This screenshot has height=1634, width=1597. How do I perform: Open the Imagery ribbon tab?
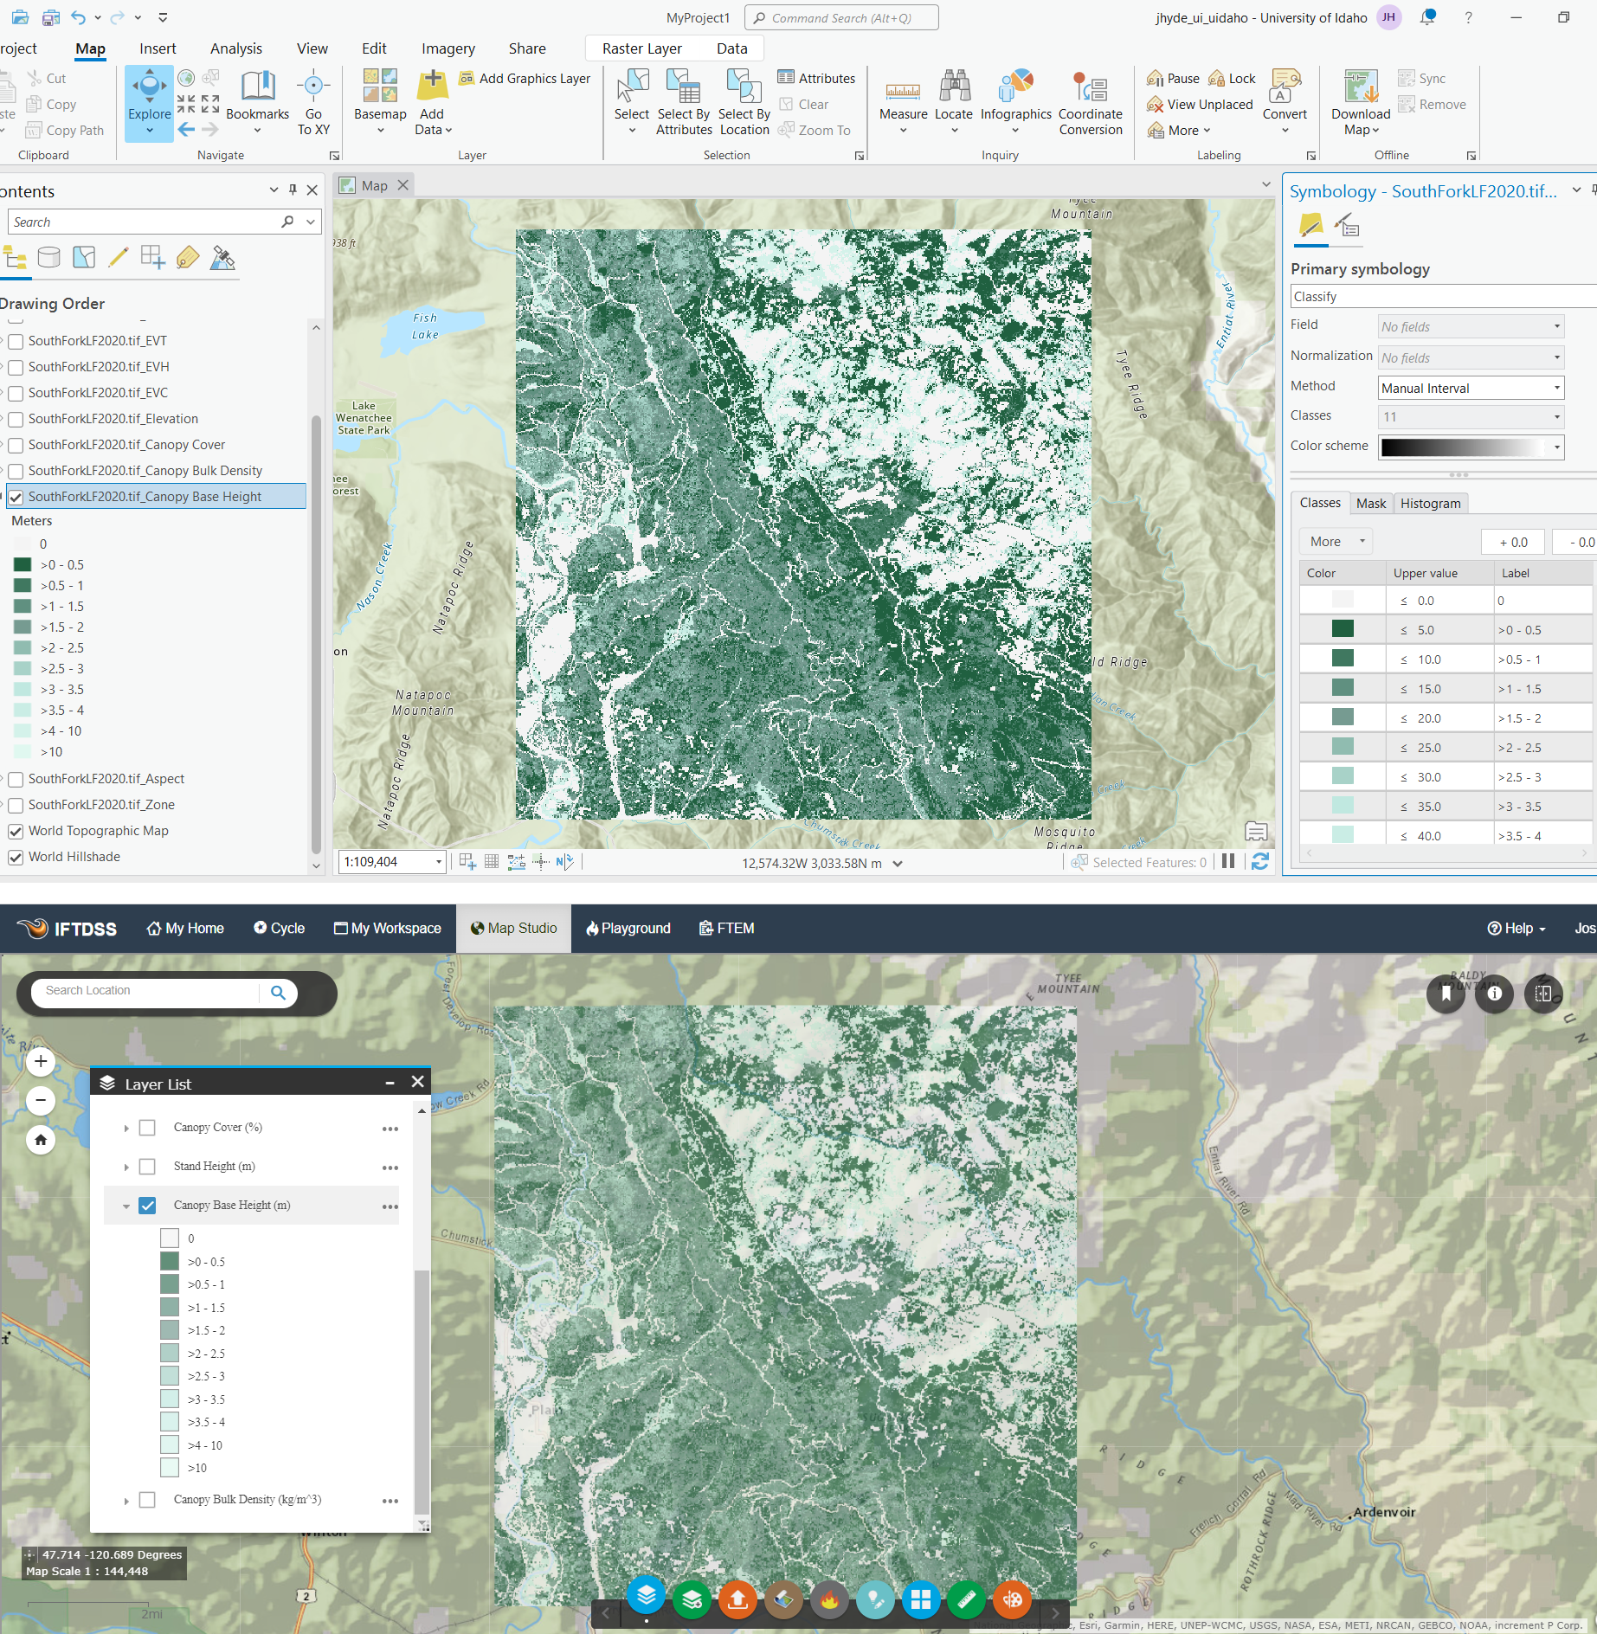[x=448, y=48]
